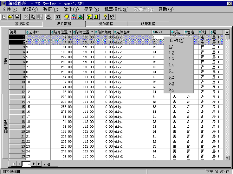Click the Open folder toolbar icon
The height and width of the screenshot is (174, 233).
10,17
